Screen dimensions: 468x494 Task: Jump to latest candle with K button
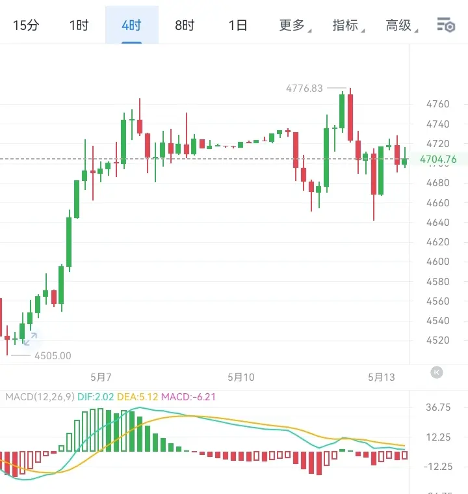click(437, 372)
